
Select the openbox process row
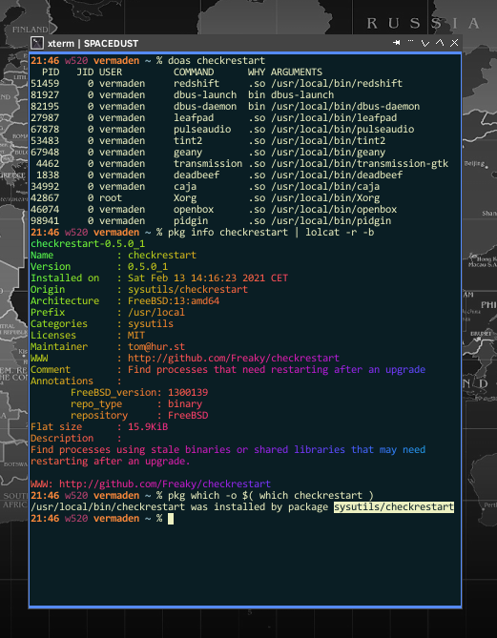pyautogui.click(x=214, y=210)
